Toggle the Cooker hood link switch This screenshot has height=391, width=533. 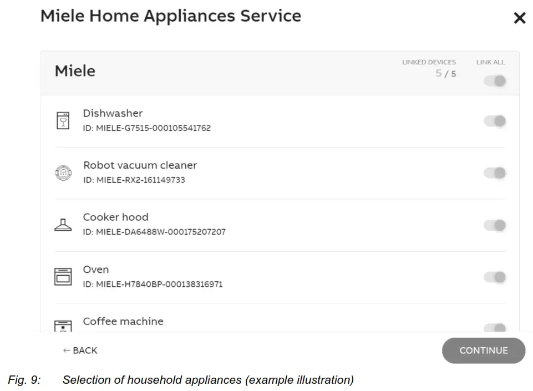[494, 225]
